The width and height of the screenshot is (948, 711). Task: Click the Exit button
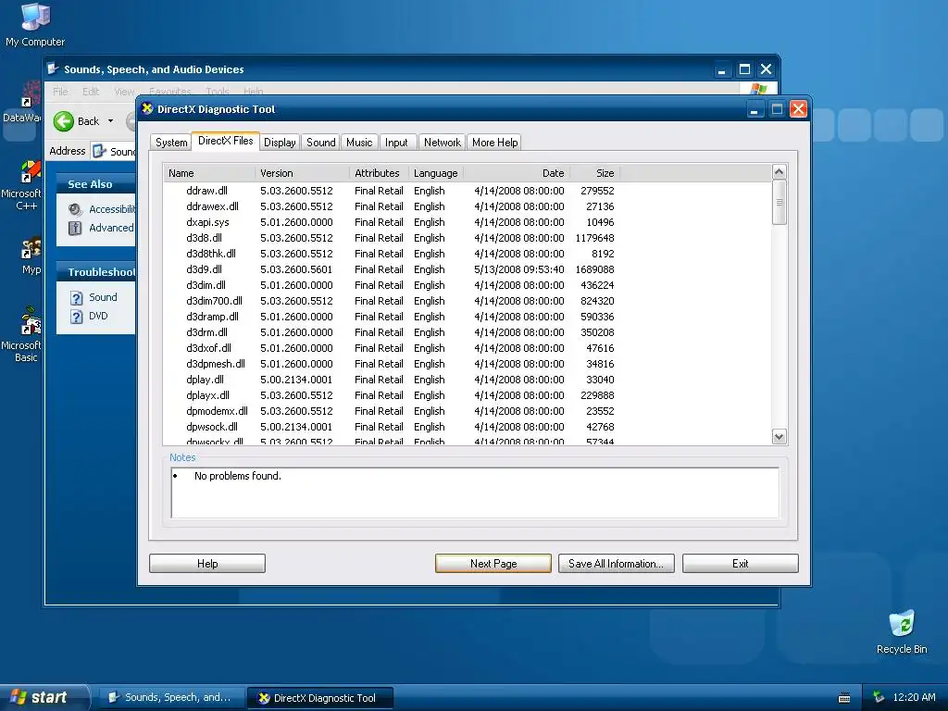tap(740, 564)
